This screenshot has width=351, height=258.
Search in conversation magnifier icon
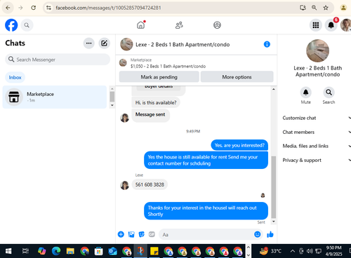(329, 93)
